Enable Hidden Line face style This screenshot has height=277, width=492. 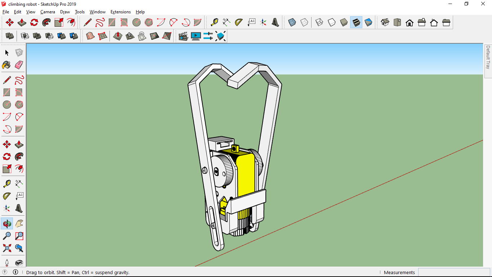pos(332,22)
